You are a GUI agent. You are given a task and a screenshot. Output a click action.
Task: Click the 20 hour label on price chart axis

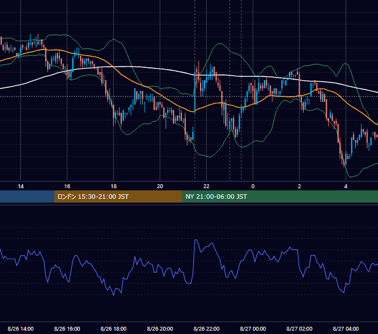point(160,186)
